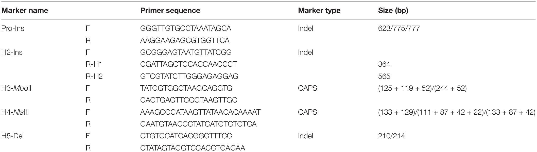Viewport: 537px width, 152px height.
Task: Select the Pro-Ins marker name cell
Action: tap(13, 28)
